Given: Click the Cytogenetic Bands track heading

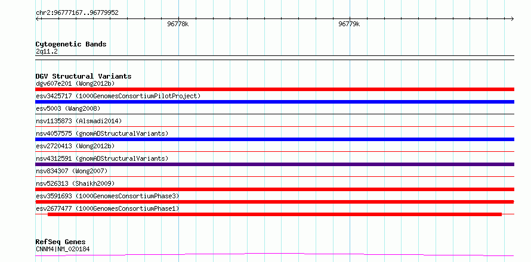Looking at the screenshot, I should (71, 44).
